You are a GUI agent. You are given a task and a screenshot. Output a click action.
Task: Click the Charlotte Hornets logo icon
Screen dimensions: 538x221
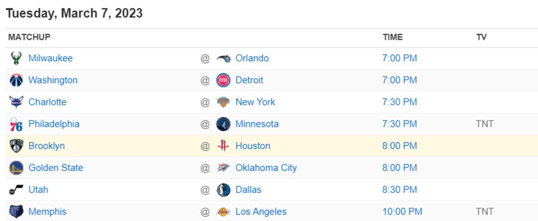(16, 102)
